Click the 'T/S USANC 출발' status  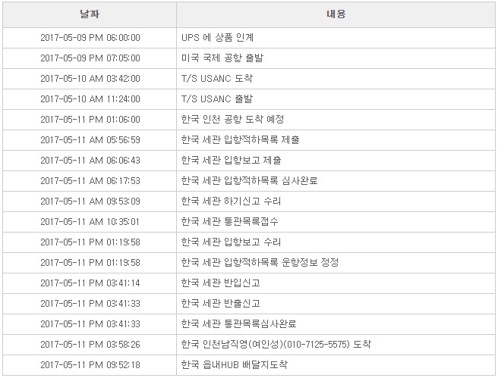217,98
